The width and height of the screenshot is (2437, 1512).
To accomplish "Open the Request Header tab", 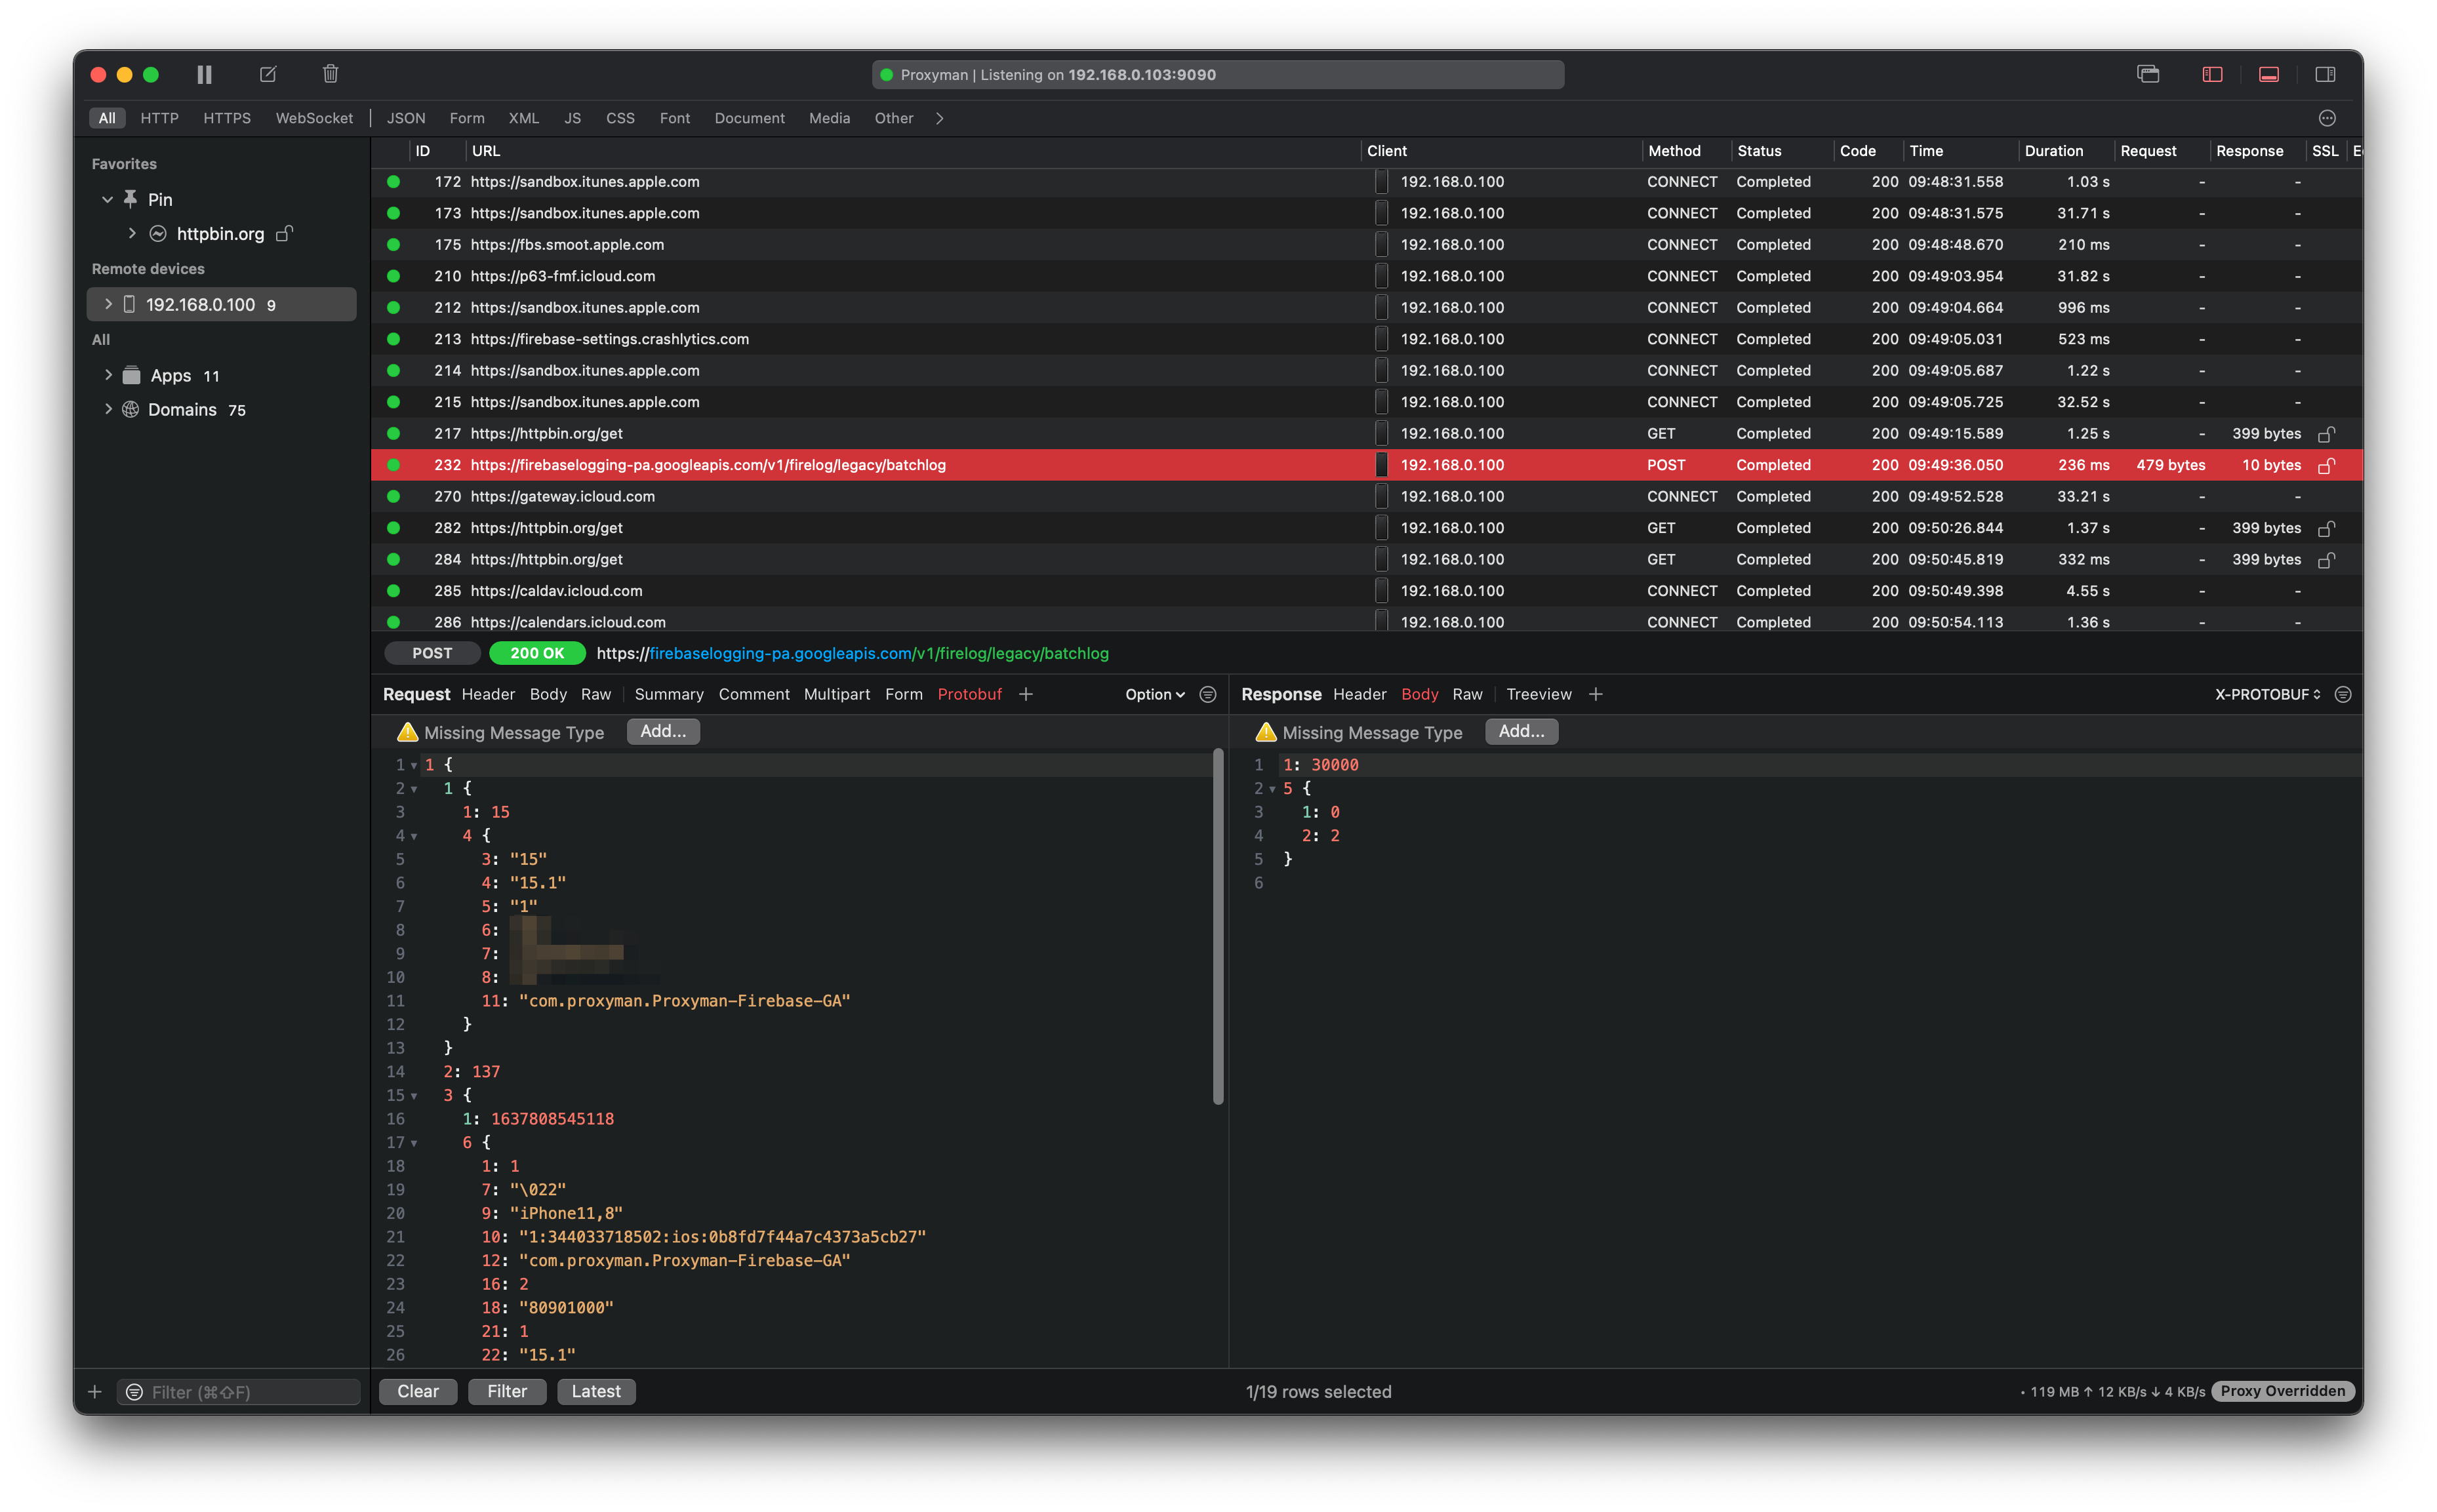I will coord(488,694).
